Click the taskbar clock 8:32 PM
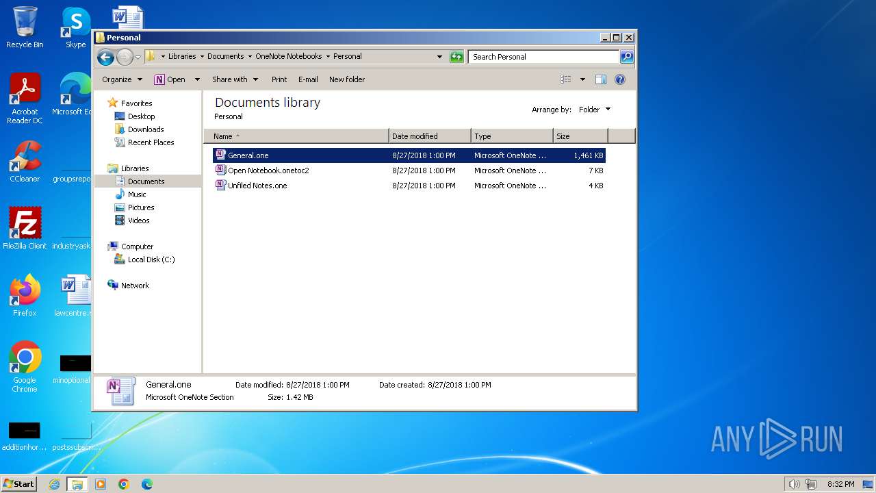The width and height of the screenshot is (876, 493). [x=840, y=484]
